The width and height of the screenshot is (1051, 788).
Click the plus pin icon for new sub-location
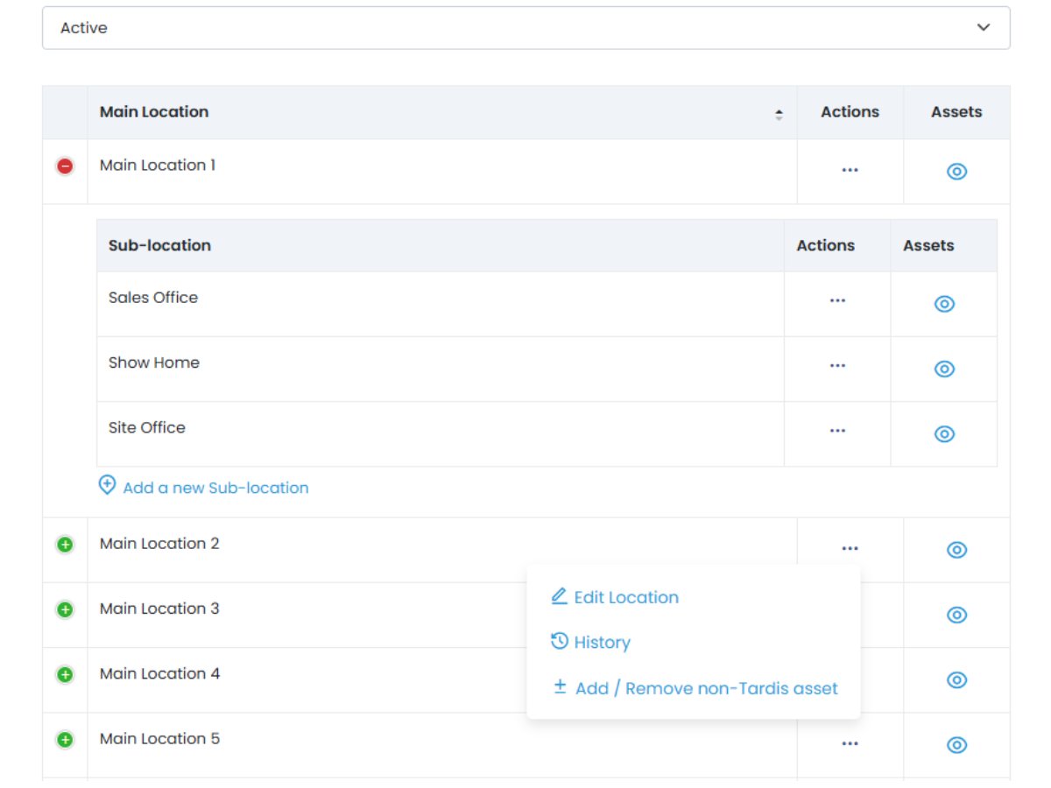(x=107, y=486)
